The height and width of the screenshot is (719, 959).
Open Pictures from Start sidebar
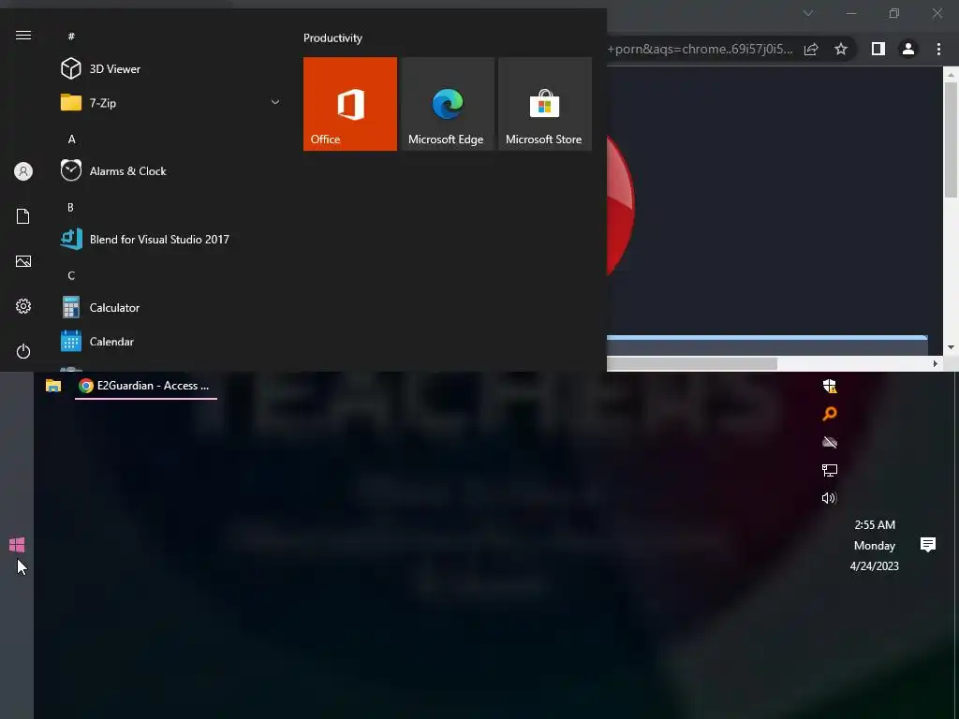click(x=23, y=262)
